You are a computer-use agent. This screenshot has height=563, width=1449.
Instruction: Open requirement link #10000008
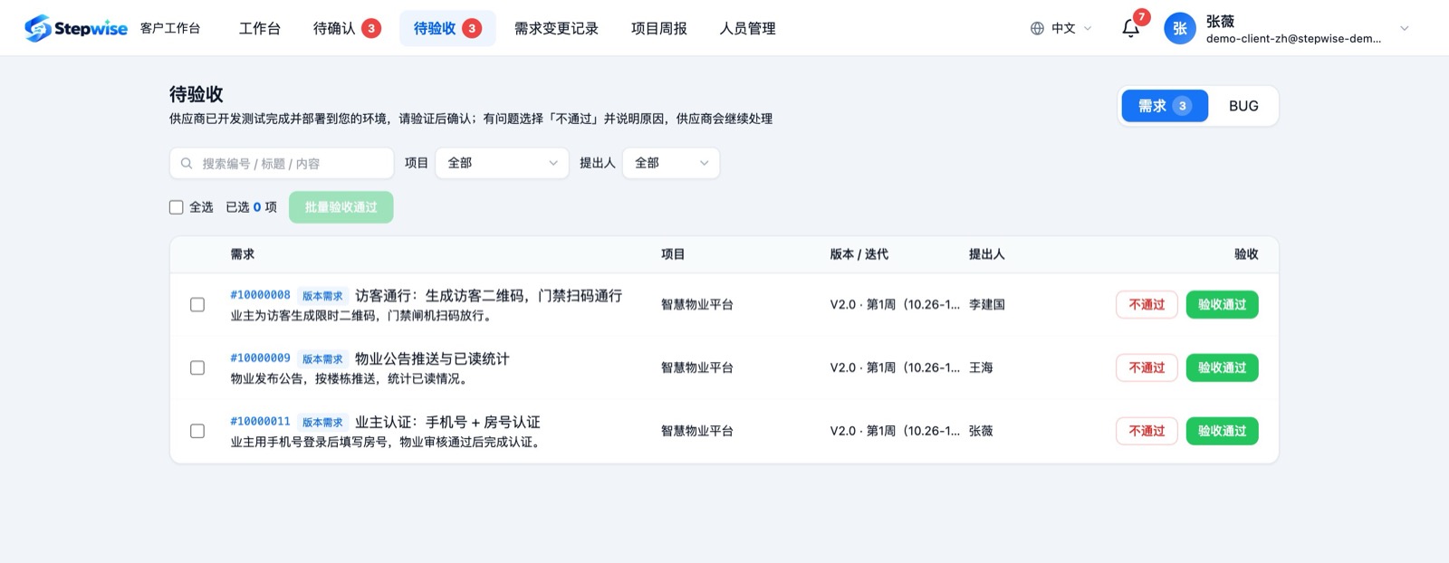261,295
